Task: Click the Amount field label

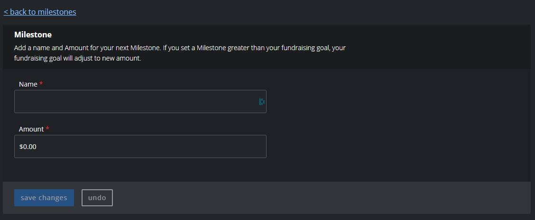Action: 31,129
